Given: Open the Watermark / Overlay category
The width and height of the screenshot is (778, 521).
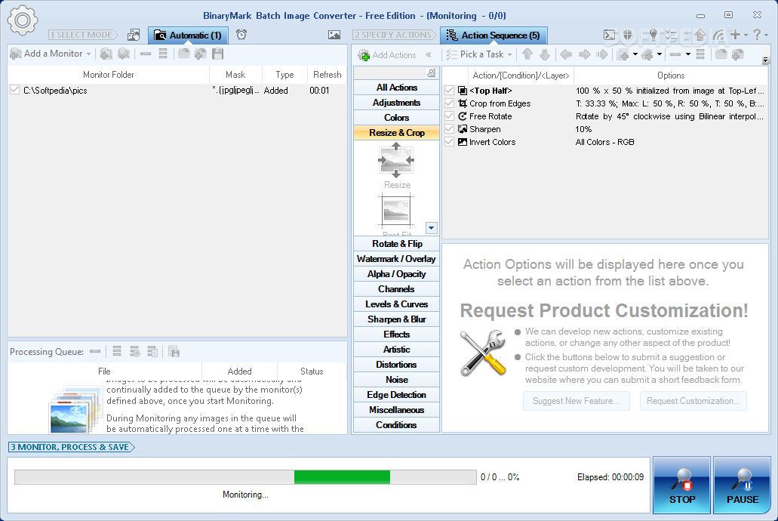Looking at the screenshot, I should 396,259.
